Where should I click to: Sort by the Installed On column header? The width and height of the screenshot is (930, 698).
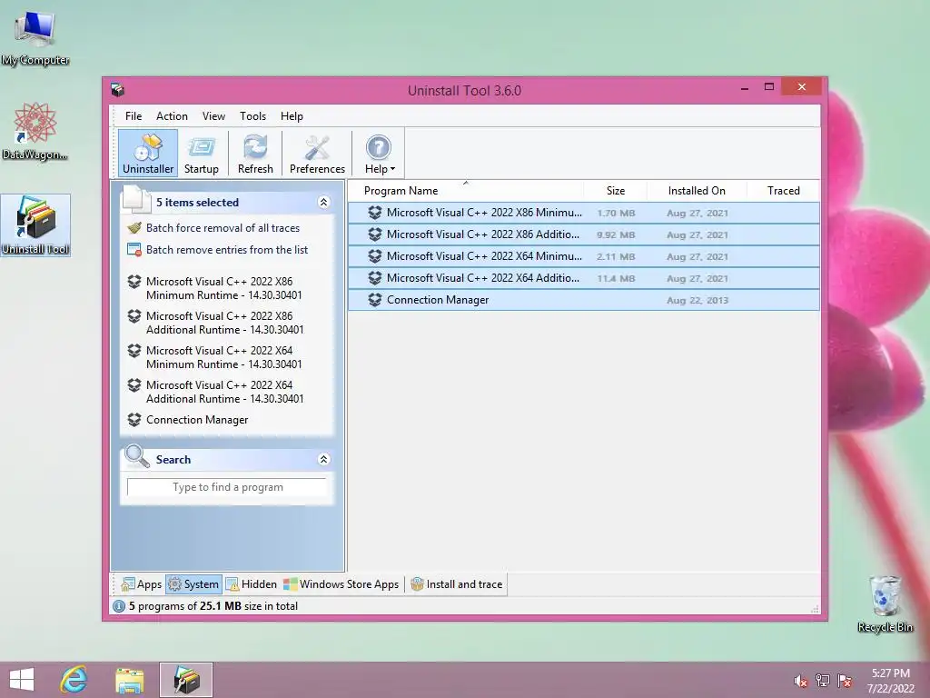click(x=697, y=191)
